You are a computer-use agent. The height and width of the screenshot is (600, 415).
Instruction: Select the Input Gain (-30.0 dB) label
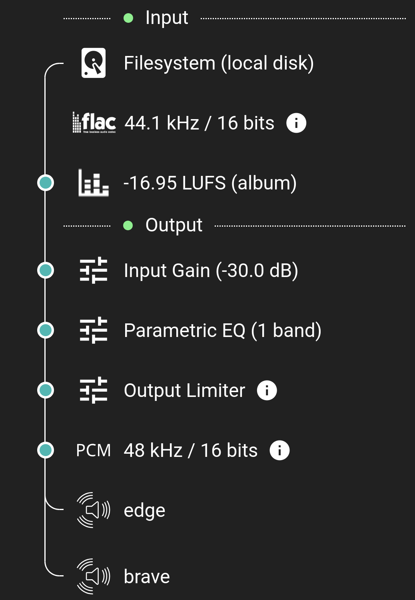pos(211,271)
